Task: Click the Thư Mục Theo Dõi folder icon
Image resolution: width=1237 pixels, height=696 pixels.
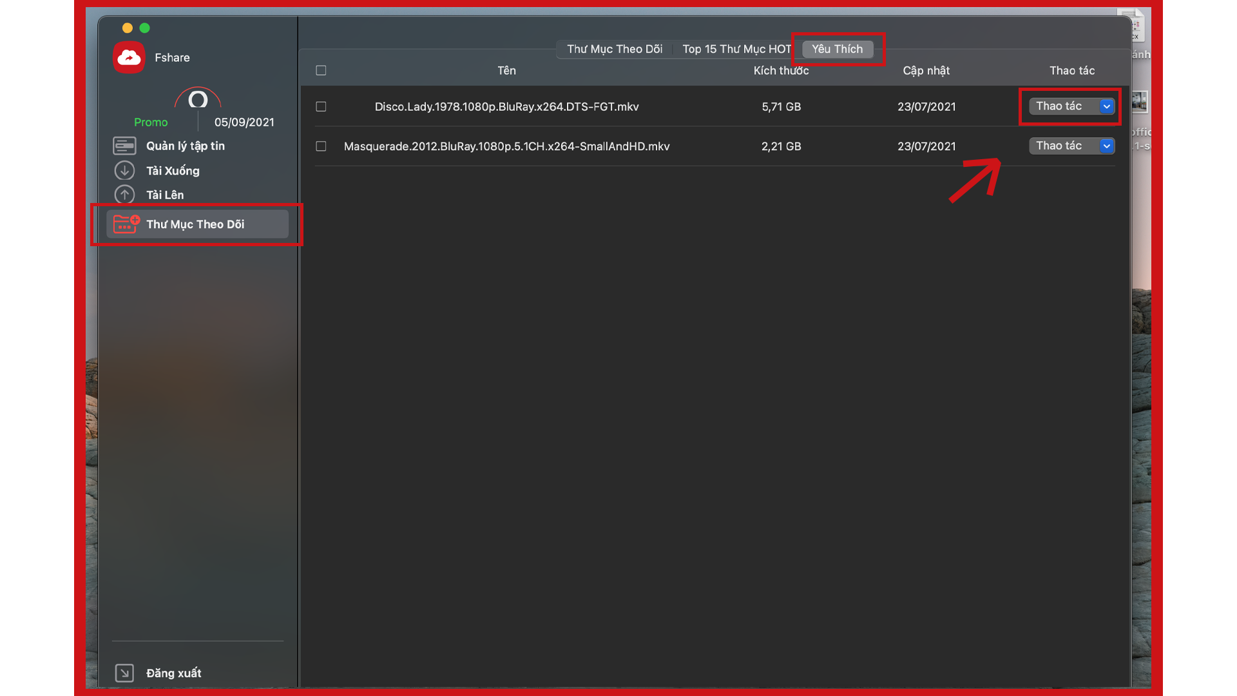Action: pos(126,224)
